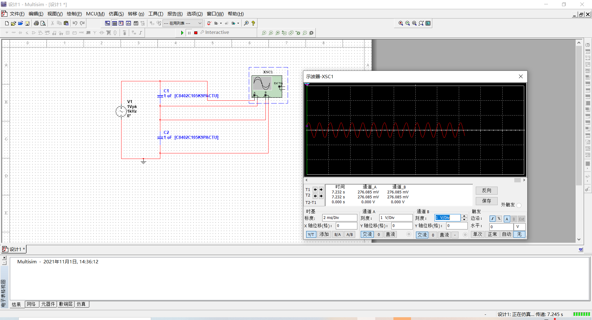Select the Channel B radio button next to the minus button

[465, 235]
